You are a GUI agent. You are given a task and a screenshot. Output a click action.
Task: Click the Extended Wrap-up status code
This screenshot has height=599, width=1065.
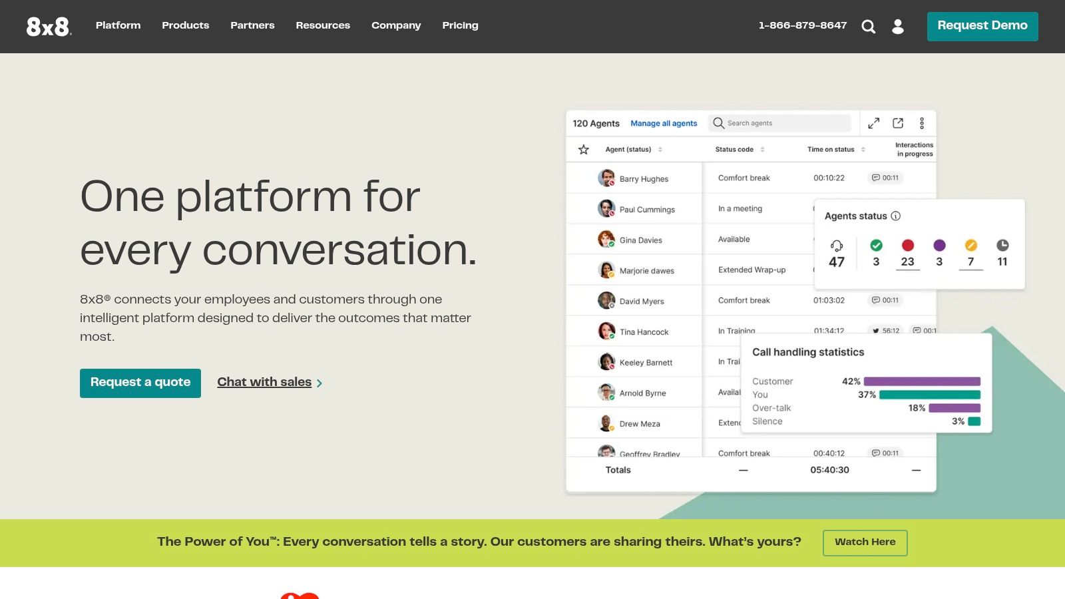(751, 270)
